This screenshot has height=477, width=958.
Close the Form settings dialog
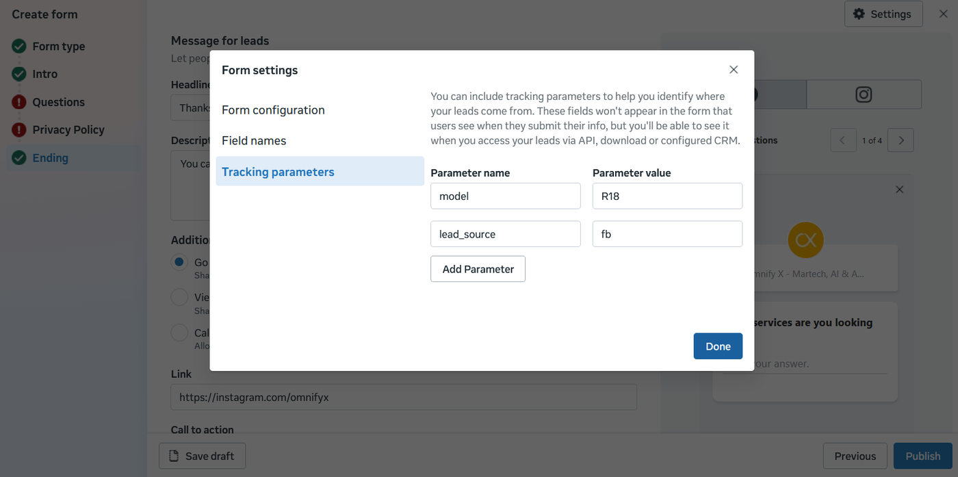tap(734, 70)
